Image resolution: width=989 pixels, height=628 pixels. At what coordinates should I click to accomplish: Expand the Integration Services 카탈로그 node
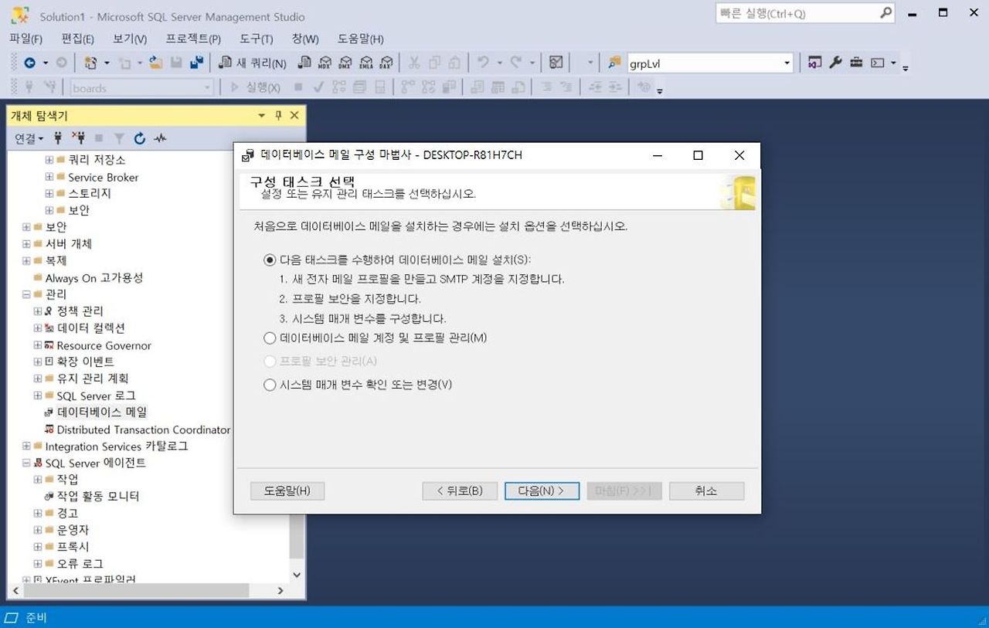point(26,446)
